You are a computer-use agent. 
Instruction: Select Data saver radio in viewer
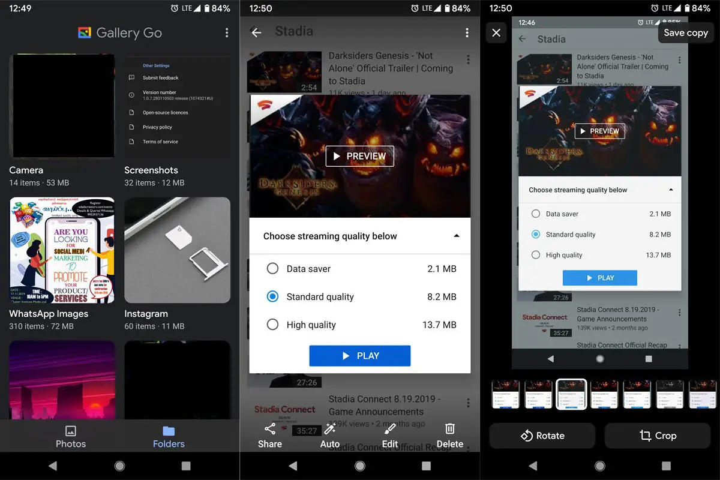(272, 269)
